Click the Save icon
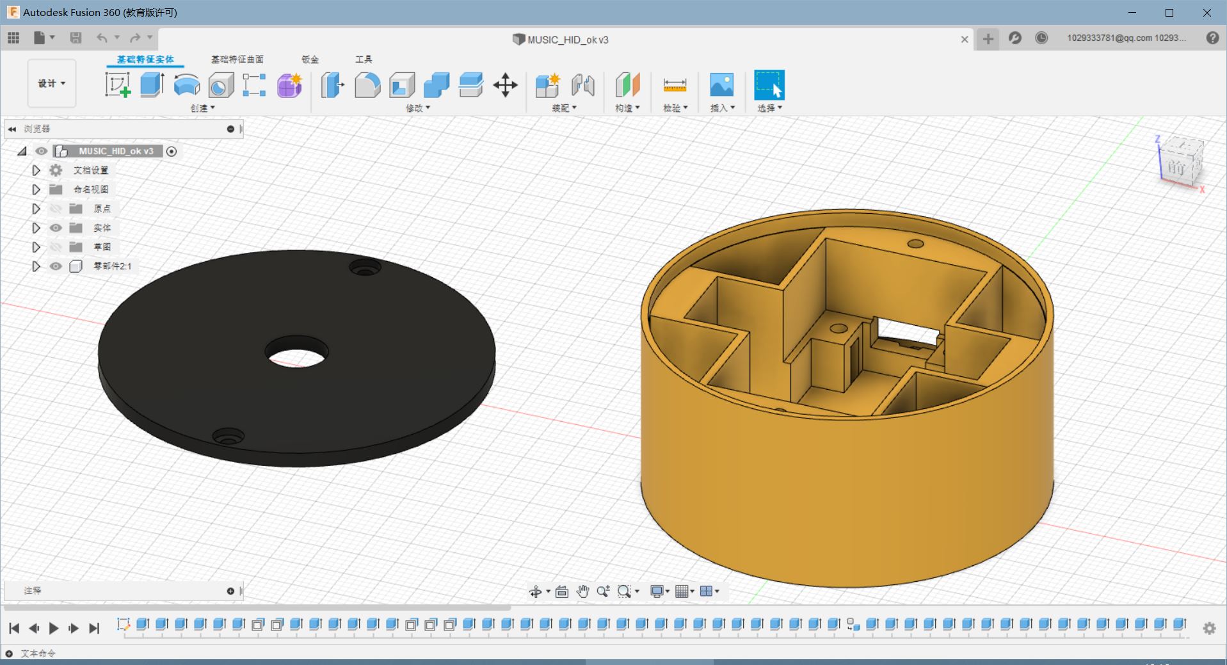The height and width of the screenshot is (665, 1227). (x=76, y=38)
